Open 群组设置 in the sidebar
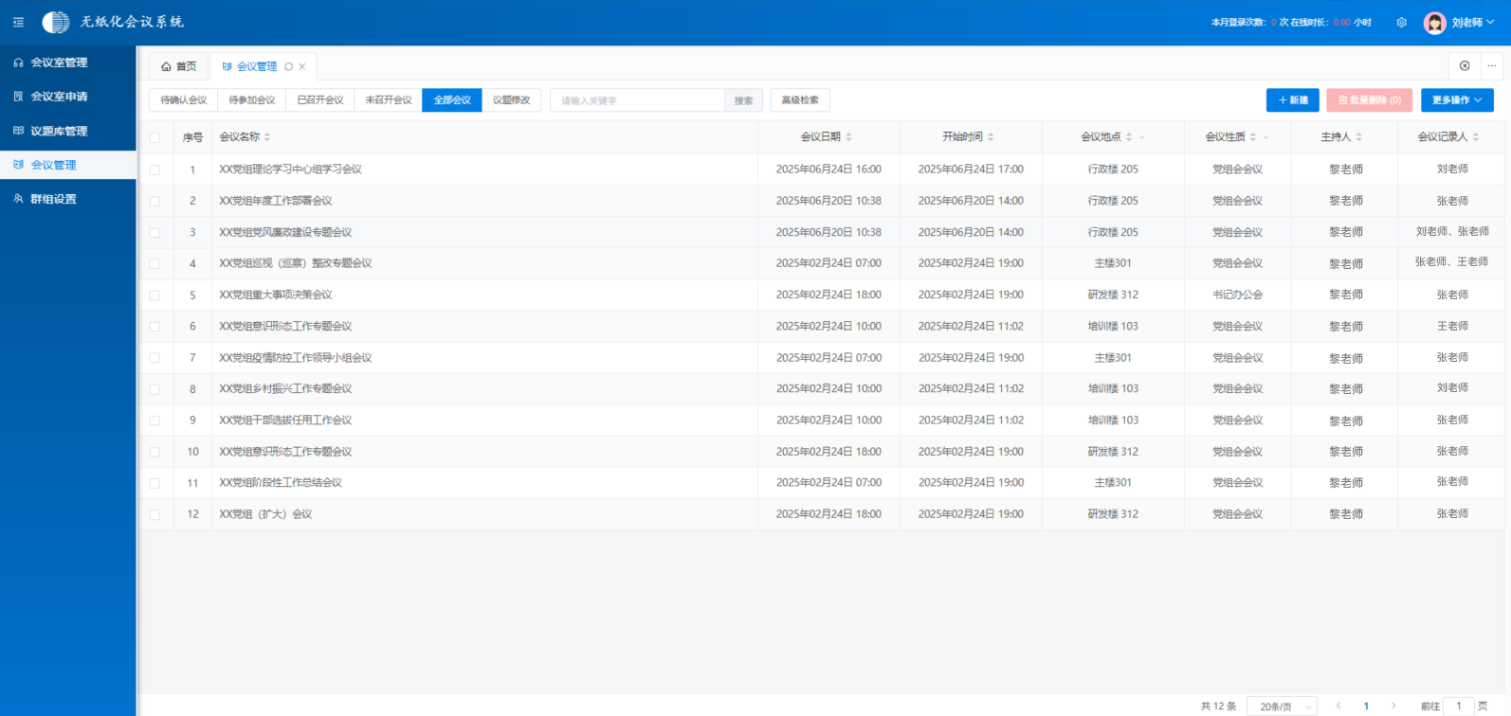1511x716 pixels. [x=68, y=199]
